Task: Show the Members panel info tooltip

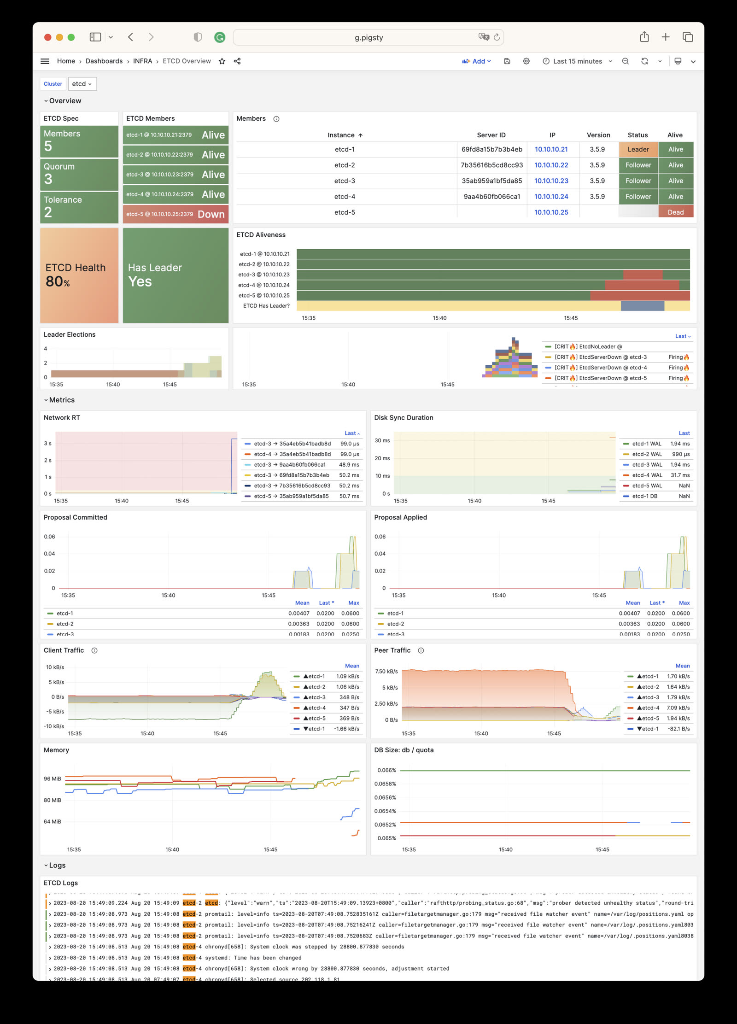Action: tap(276, 119)
